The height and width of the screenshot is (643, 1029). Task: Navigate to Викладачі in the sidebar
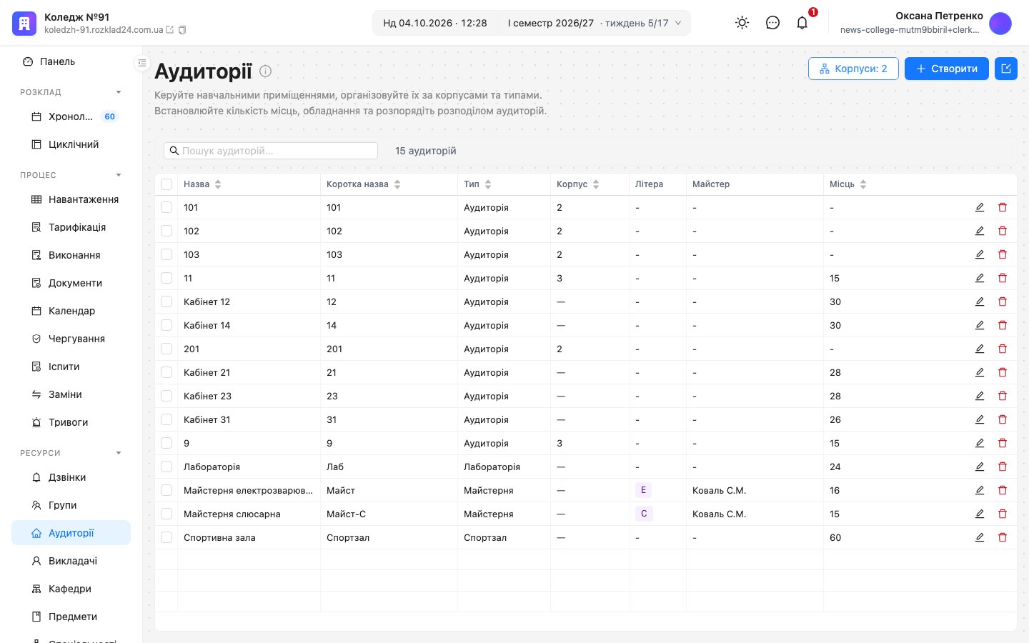(71, 561)
